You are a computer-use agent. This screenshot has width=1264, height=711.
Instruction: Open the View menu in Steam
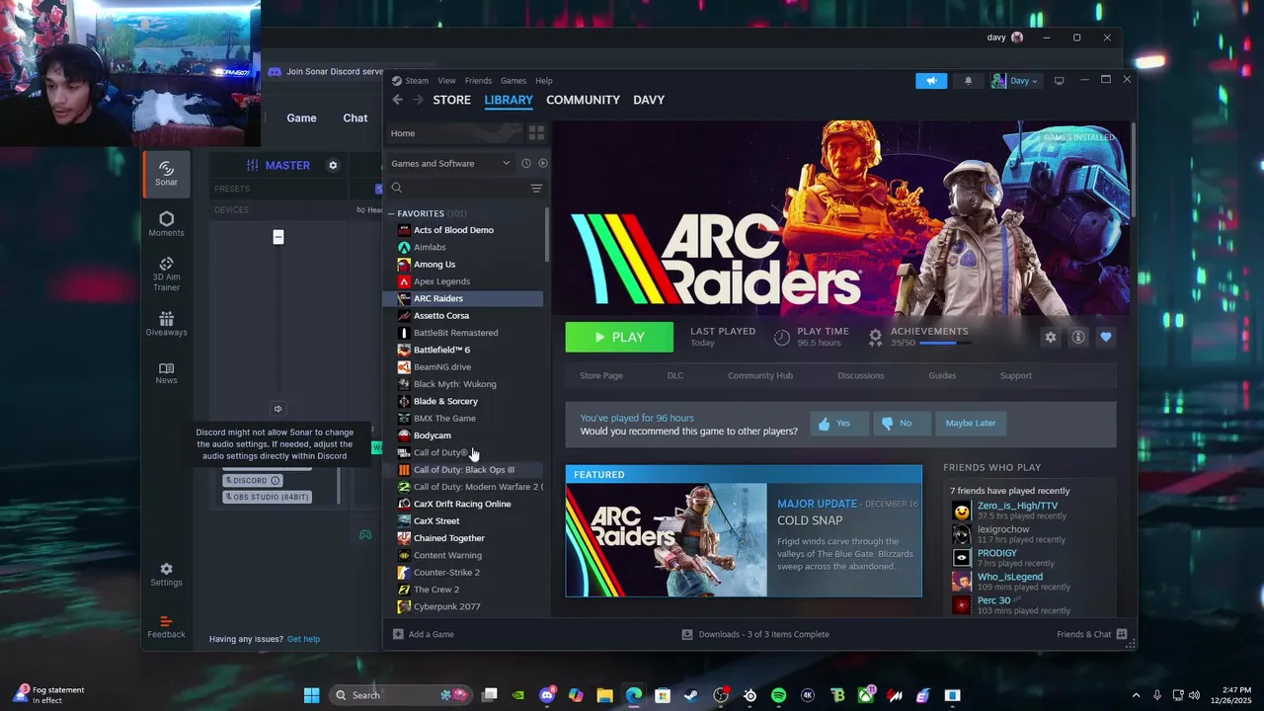446,81
